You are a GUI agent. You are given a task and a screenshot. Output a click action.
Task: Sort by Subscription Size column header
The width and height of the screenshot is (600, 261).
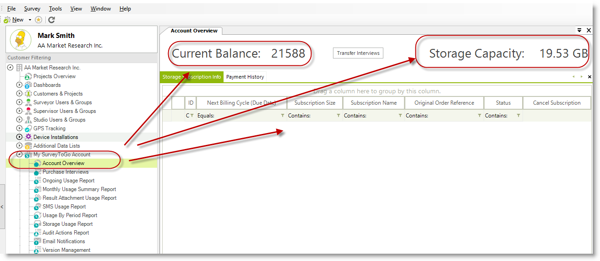315,103
